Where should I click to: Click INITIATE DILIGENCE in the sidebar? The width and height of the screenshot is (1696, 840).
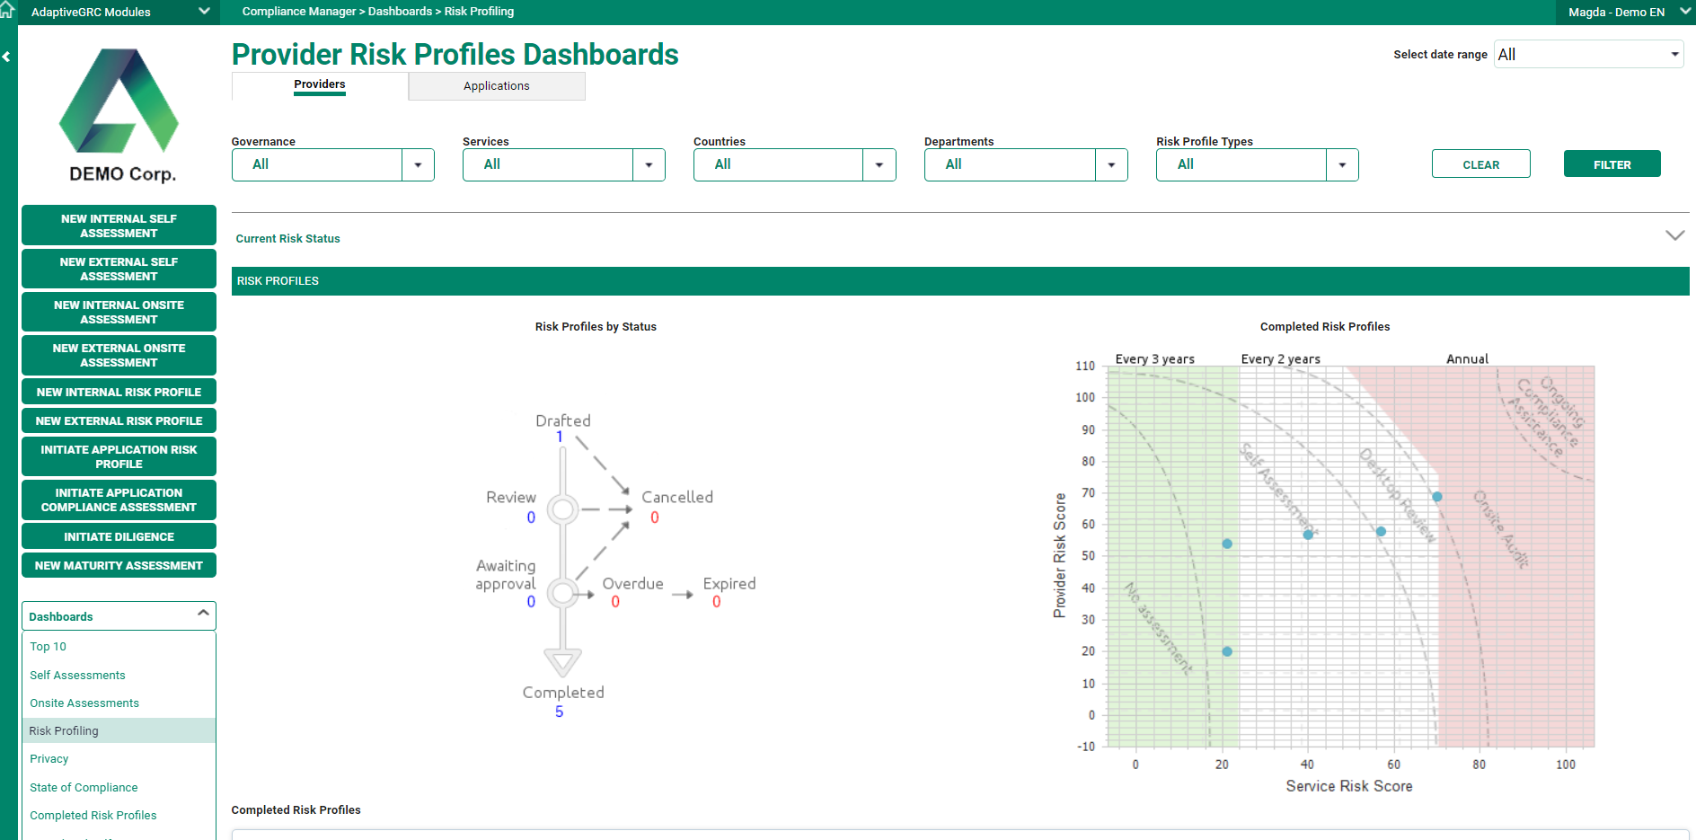(x=119, y=536)
